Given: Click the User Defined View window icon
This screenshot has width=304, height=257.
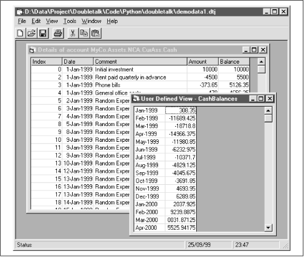Looking at the screenshot, I should pyautogui.click(x=136, y=99).
